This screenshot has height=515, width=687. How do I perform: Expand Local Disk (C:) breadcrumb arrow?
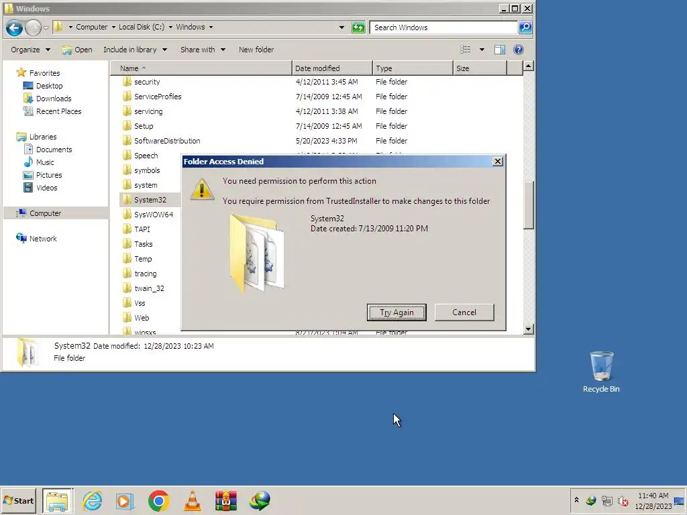pyautogui.click(x=170, y=27)
